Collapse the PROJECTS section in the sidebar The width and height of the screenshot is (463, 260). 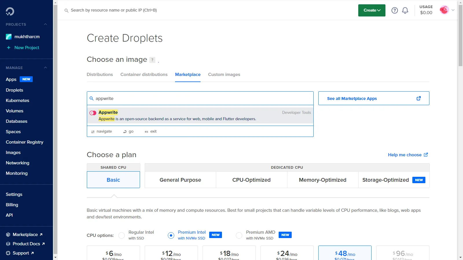click(45, 24)
